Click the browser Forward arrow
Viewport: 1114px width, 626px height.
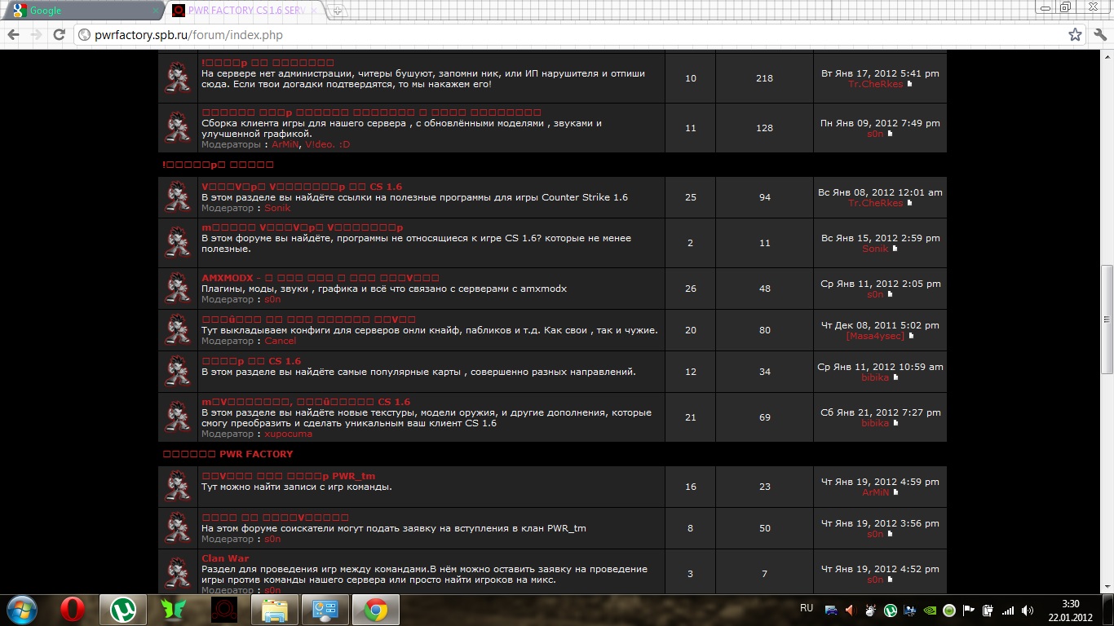coord(36,35)
